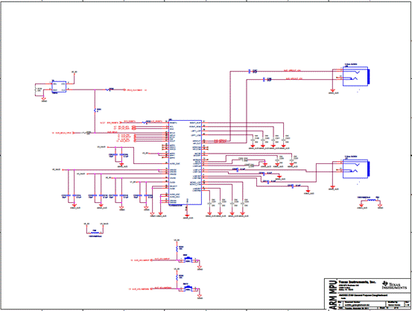Click the 0.1uF capacitor nearest the lower jack

[293, 186]
